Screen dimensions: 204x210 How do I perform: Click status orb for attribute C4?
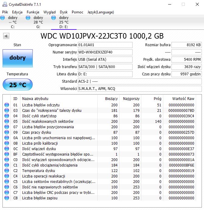click(7, 176)
